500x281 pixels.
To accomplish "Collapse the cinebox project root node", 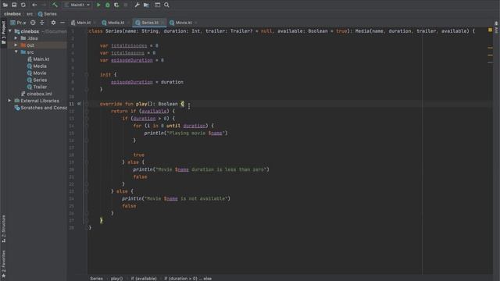I will point(10,31).
